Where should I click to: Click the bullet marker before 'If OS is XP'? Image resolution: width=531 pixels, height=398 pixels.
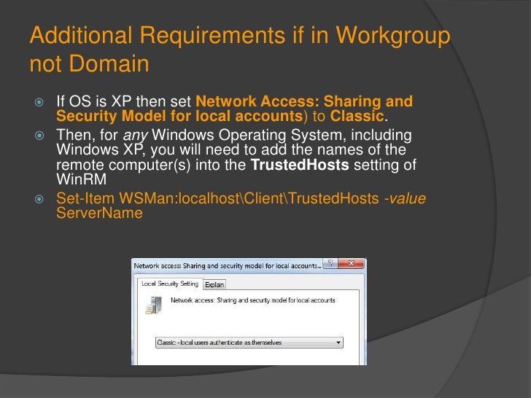click(39, 102)
